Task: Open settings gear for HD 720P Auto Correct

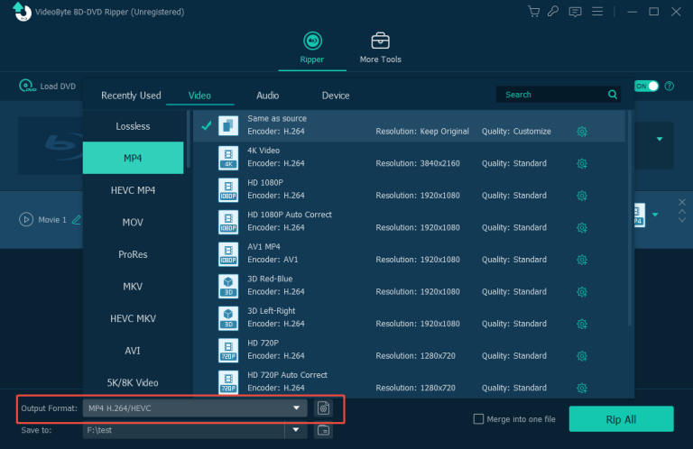Action: [582, 388]
